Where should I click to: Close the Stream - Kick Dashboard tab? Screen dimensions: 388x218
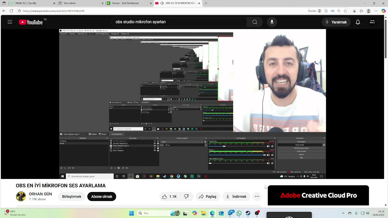(151, 3)
